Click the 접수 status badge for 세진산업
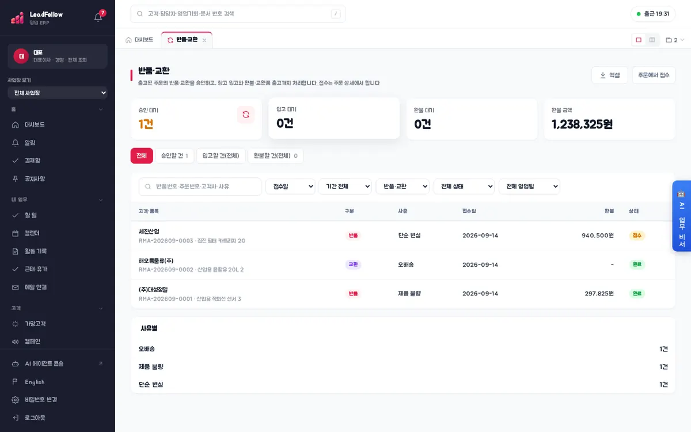Image resolution: width=691 pixels, height=432 pixels. [637, 236]
